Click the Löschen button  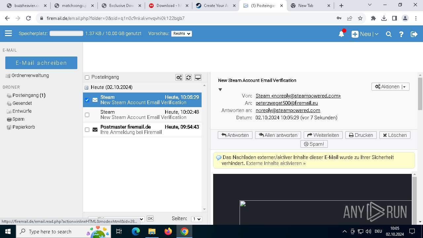tap(395, 135)
